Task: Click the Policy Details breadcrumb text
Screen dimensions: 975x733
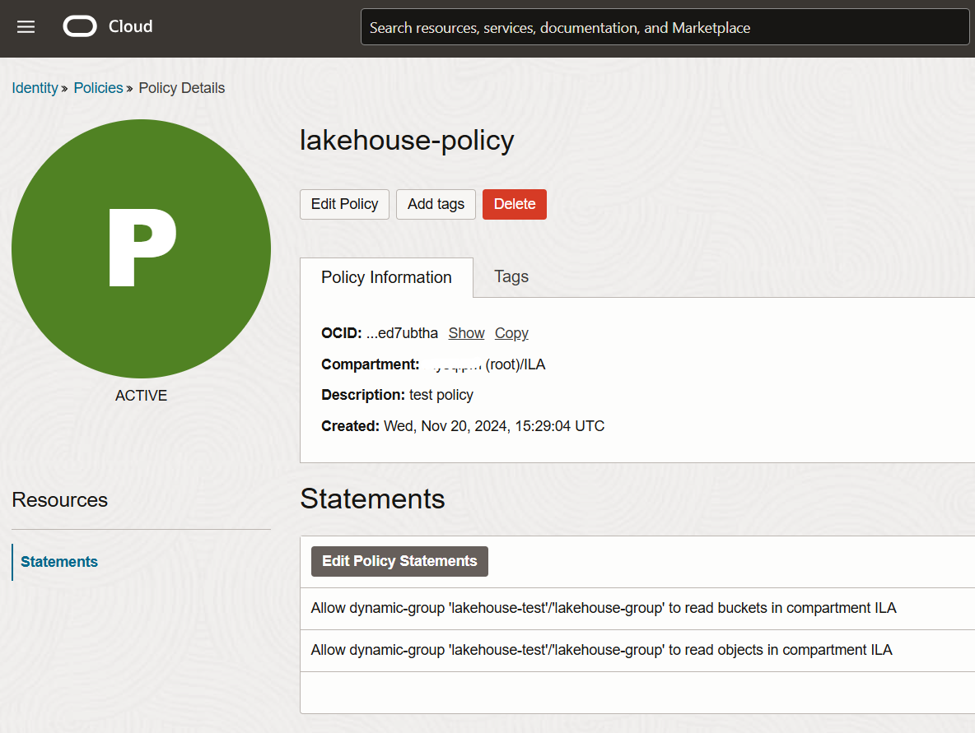Action: (181, 88)
